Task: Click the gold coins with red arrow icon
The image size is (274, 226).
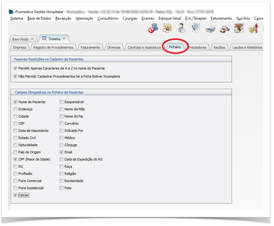Action: (253, 29)
